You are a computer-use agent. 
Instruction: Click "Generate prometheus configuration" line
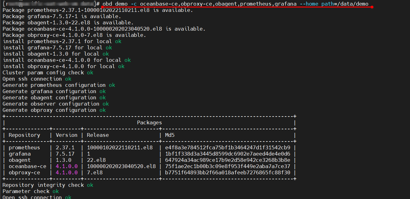point(58,85)
